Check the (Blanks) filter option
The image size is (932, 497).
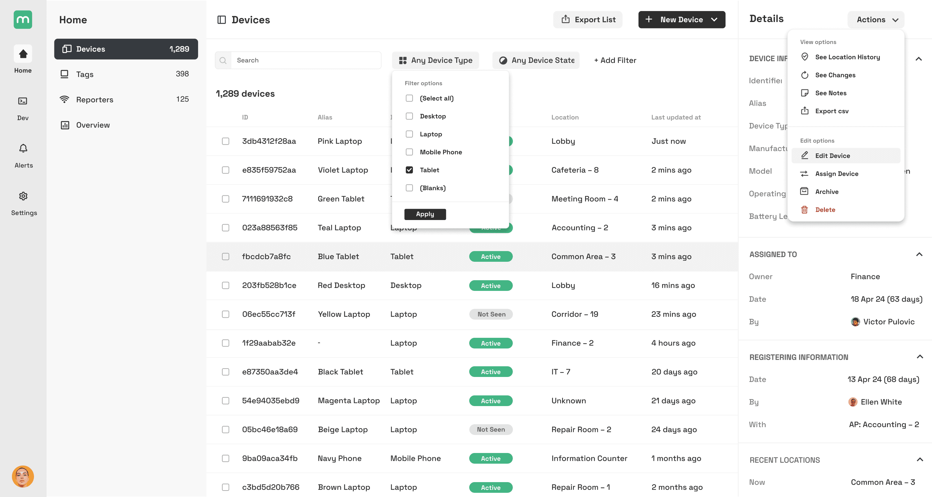(x=409, y=188)
